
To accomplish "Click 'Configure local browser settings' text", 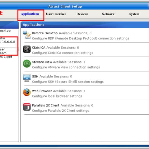I will [57, 96].
